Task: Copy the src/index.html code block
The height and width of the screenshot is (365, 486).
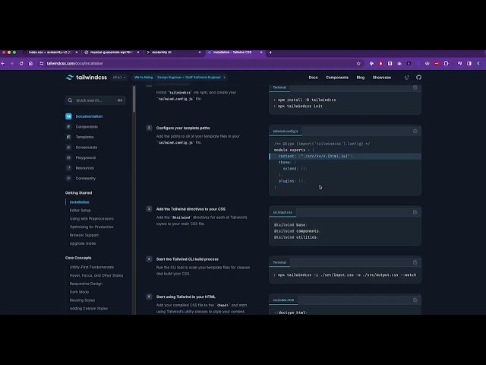Action: pos(415,300)
